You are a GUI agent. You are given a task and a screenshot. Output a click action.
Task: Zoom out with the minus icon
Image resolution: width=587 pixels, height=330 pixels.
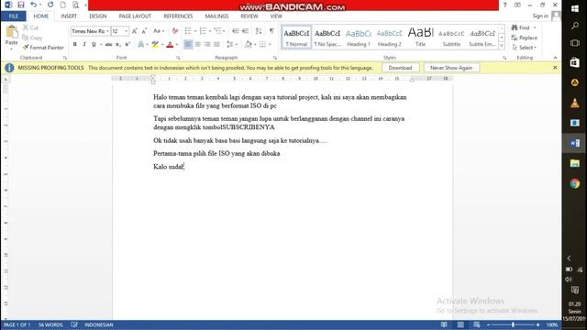tap(489, 324)
